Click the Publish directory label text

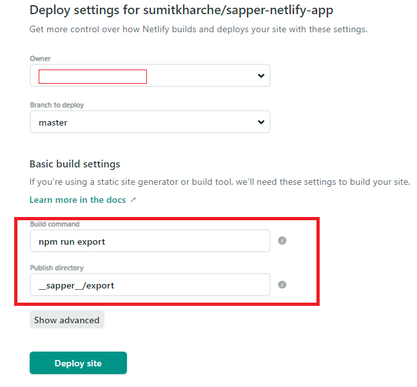pyautogui.click(x=57, y=268)
